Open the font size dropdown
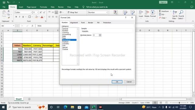 (x=38, y=12)
